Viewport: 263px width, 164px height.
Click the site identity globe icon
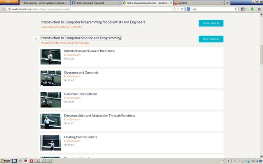9,9
